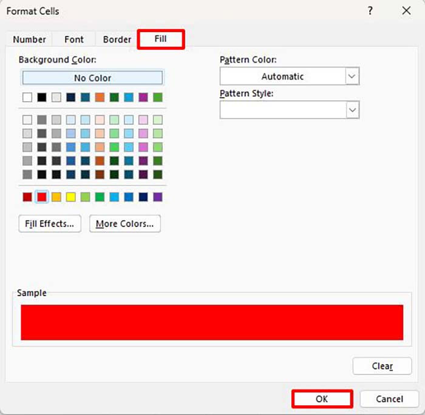Pick the orange theme color swatch
This screenshot has width=425, height=415.
click(100, 97)
